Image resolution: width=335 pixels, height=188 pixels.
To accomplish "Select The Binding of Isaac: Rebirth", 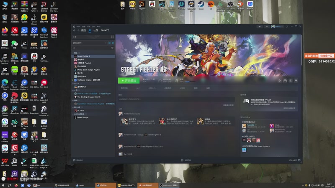I will tap(93, 97).
